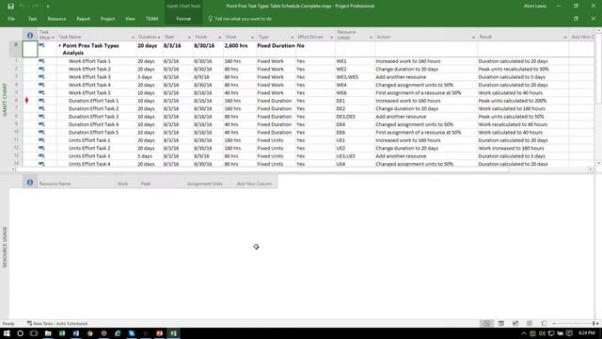The height and width of the screenshot is (339, 602).
Task: Switch to Report view via status bar icon
Action: coord(544,324)
